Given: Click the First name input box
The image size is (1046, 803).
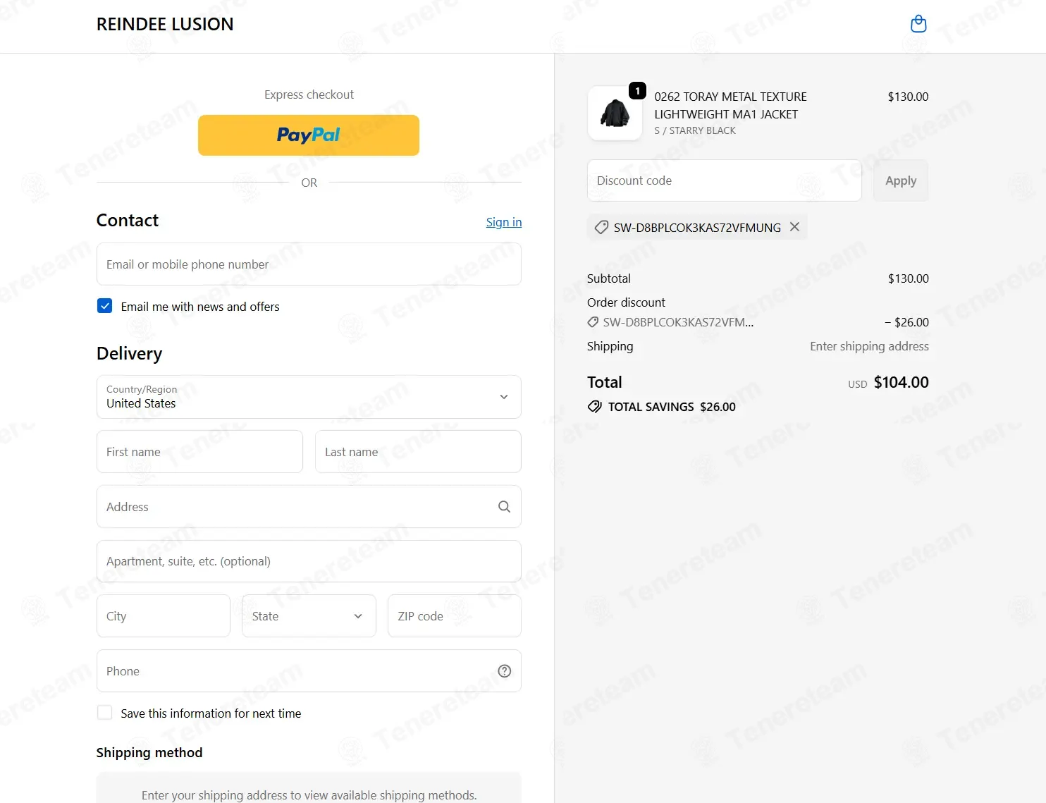Looking at the screenshot, I should (x=199, y=452).
